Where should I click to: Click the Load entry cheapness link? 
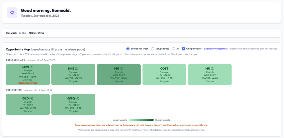click(x=216, y=49)
